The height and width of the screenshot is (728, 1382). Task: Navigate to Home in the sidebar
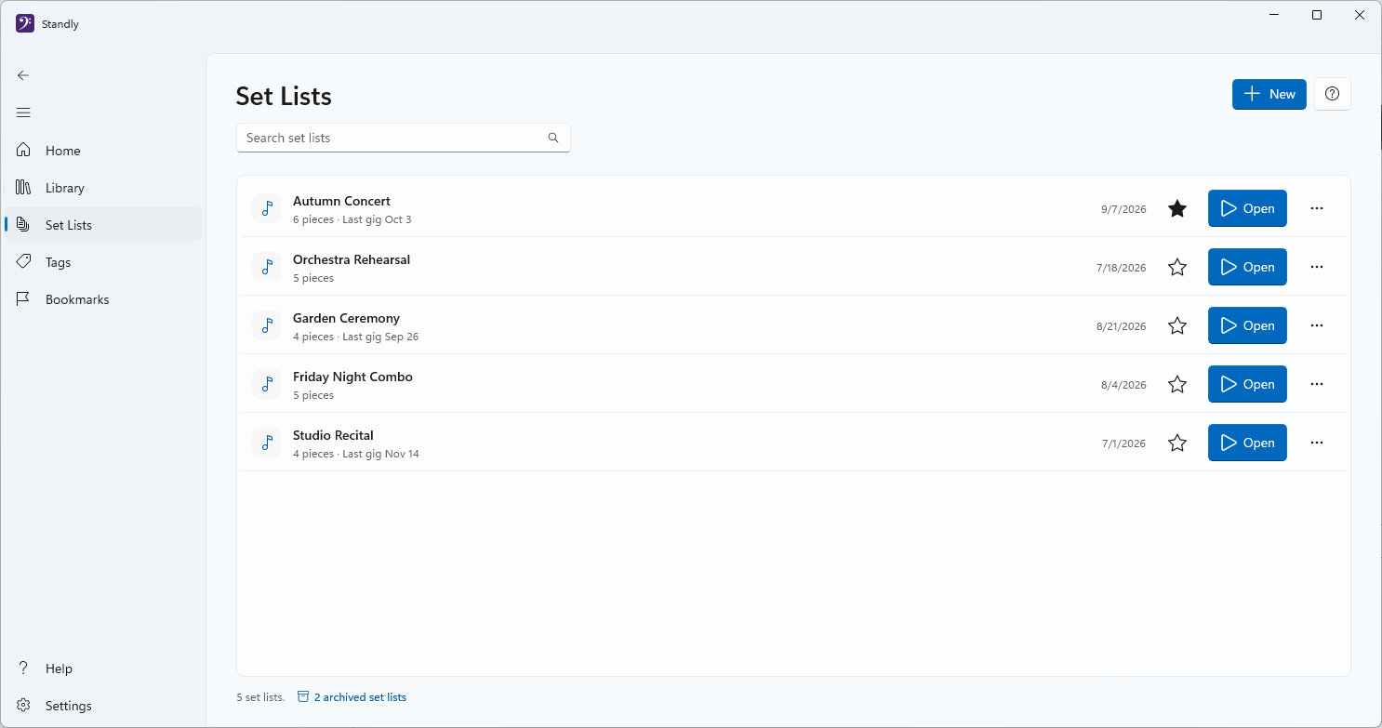tap(103, 151)
